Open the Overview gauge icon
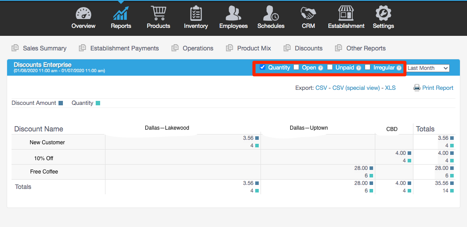Screen dimensions: 467x227 click(83, 13)
